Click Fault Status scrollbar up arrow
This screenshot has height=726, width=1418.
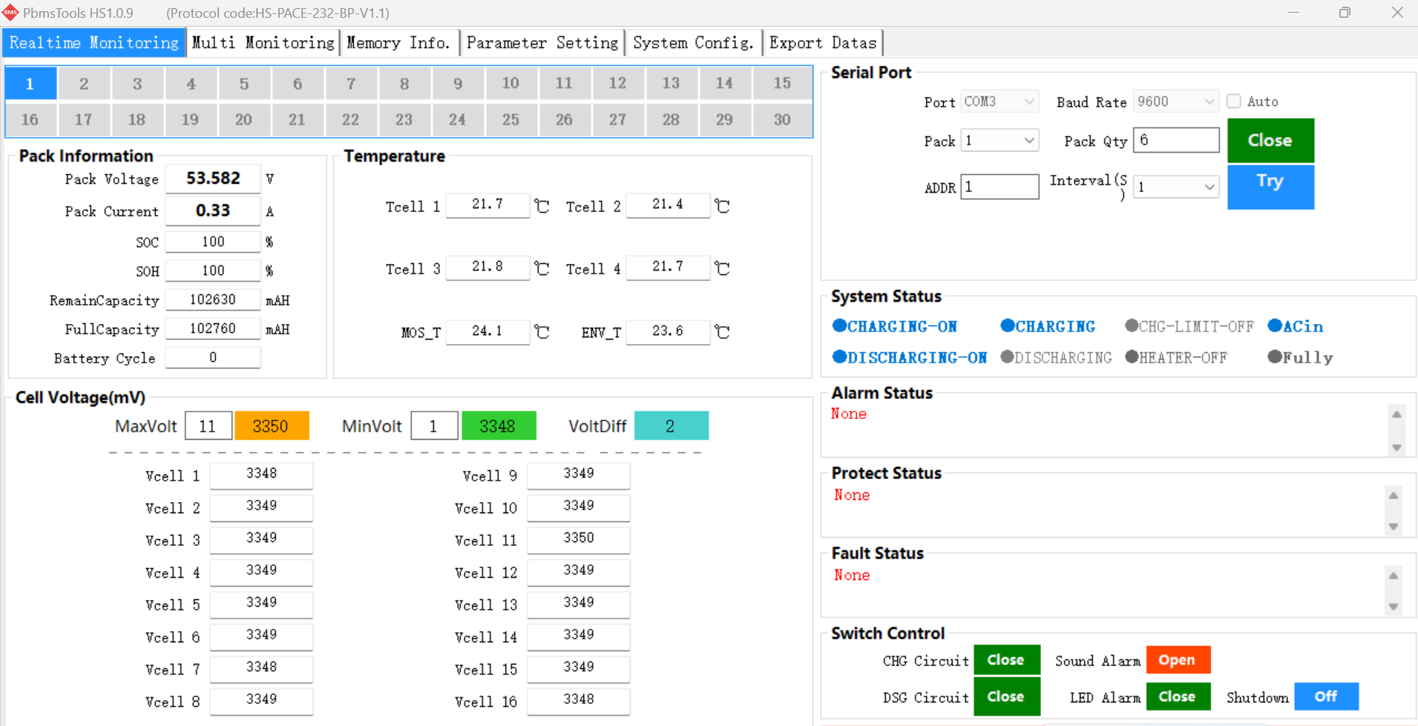(1394, 575)
